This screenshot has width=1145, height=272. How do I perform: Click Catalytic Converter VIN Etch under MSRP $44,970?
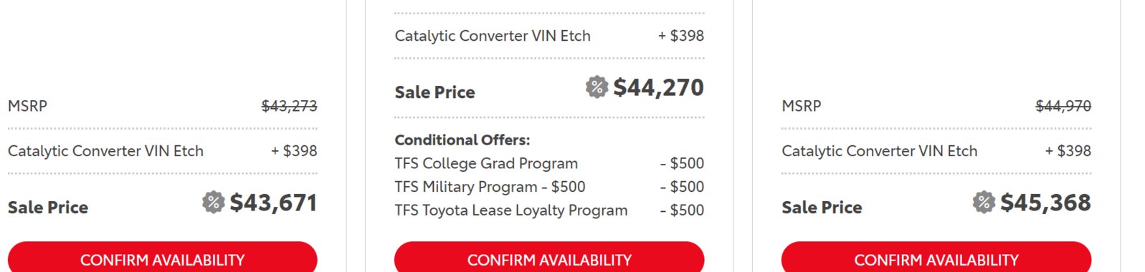(x=880, y=151)
